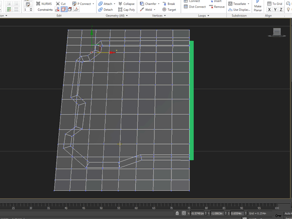This screenshot has width=292, height=219.
Task: Turn off constraints with None option
Action: tap(57, 9)
